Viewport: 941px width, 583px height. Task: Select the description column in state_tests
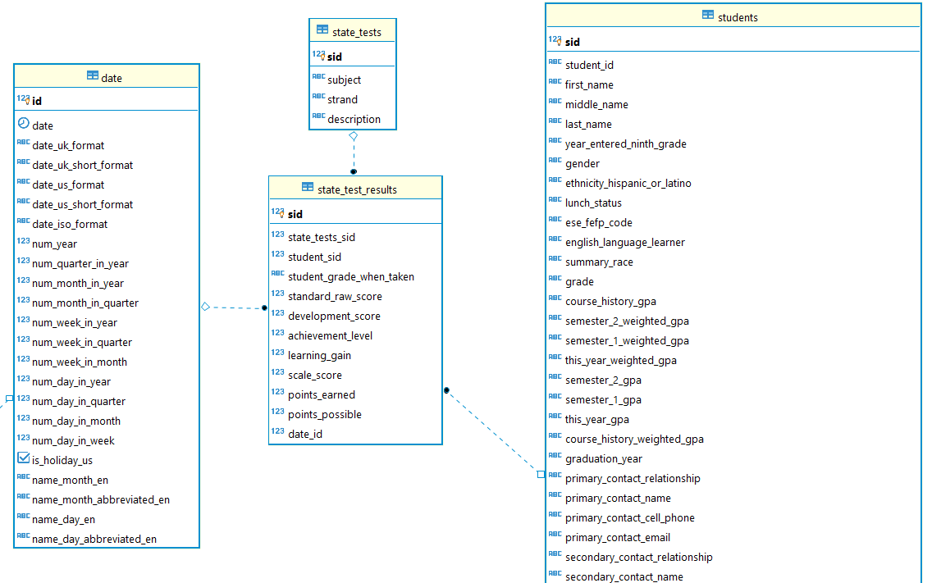point(354,119)
